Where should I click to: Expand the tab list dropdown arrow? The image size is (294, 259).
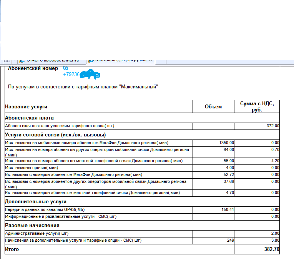(x=15, y=61)
